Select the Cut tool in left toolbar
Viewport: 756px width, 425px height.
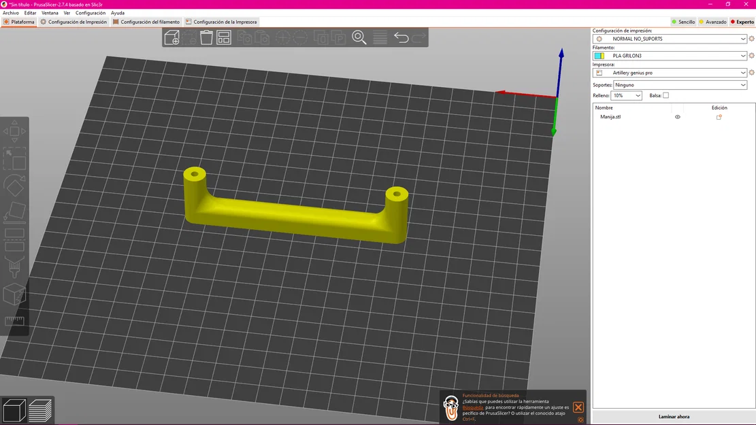[14, 240]
